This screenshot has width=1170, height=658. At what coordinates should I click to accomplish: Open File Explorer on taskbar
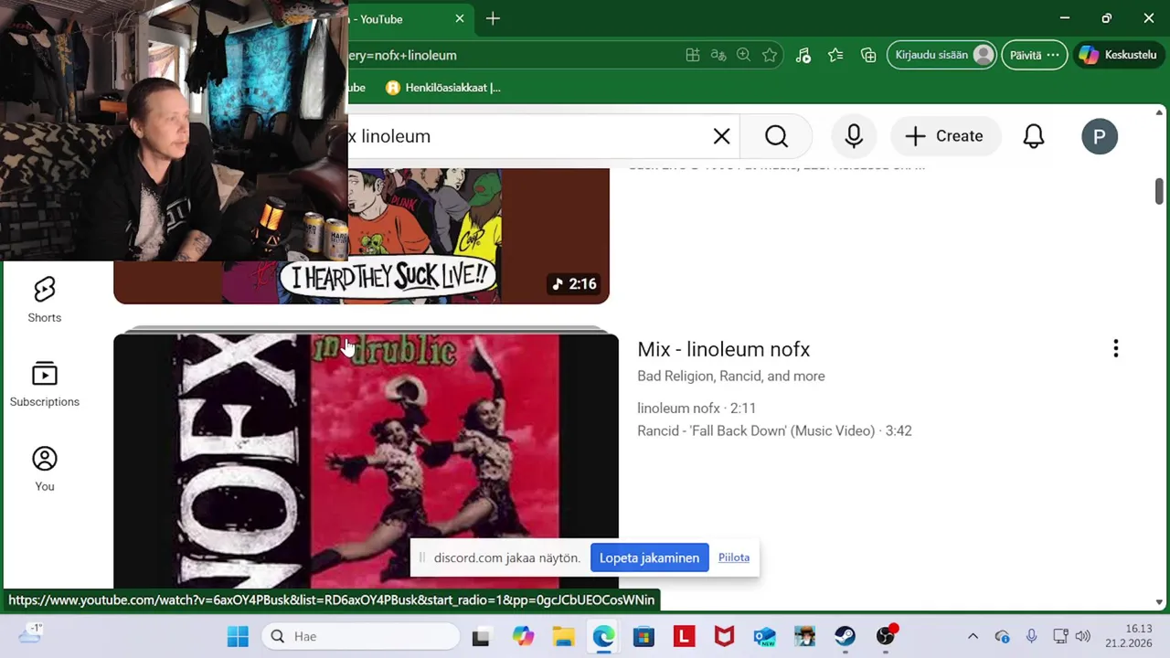pyautogui.click(x=563, y=636)
